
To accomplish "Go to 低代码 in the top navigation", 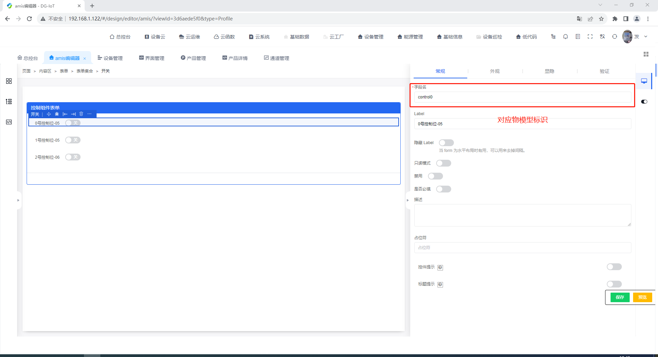I will (527, 37).
